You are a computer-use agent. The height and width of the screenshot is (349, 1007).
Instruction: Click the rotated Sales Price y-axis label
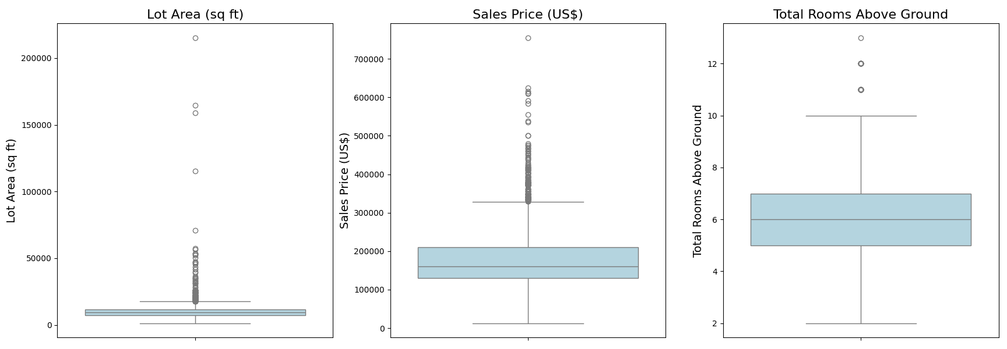click(x=344, y=180)
